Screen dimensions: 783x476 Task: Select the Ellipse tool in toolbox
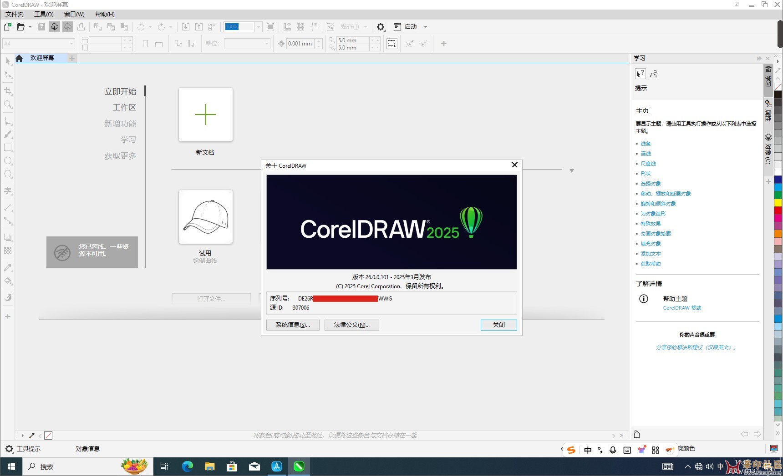8,161
